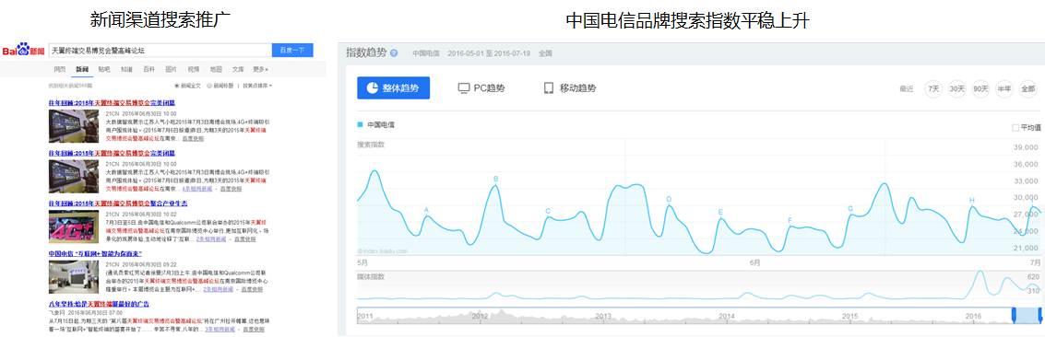Click the search input field
The width and height of the screenshot is (1045, 337).
(160, 51)
